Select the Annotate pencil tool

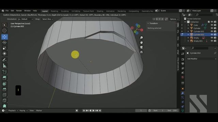pyautogui.click(x=4, y=60)
